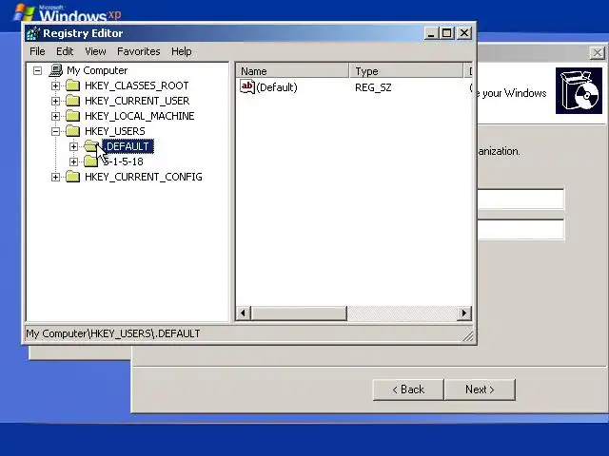This screenshot has height=456, width=609.
Task: Open the View menu
Action: 95,51
